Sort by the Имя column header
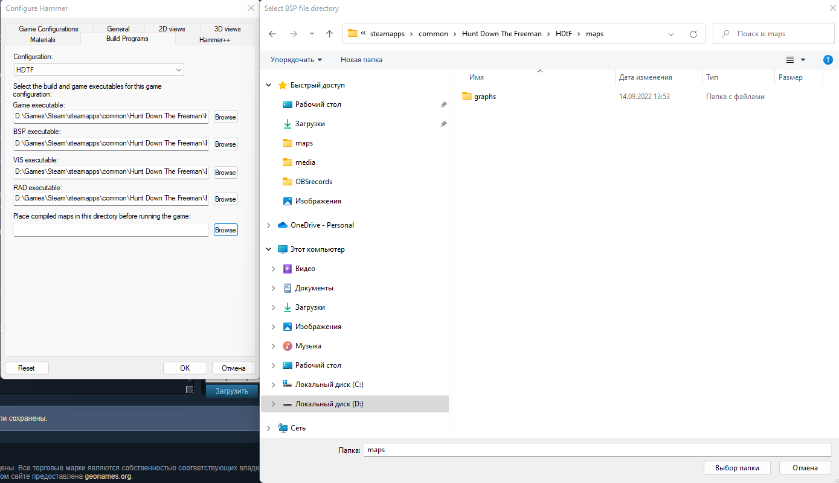 coord(477,77)
